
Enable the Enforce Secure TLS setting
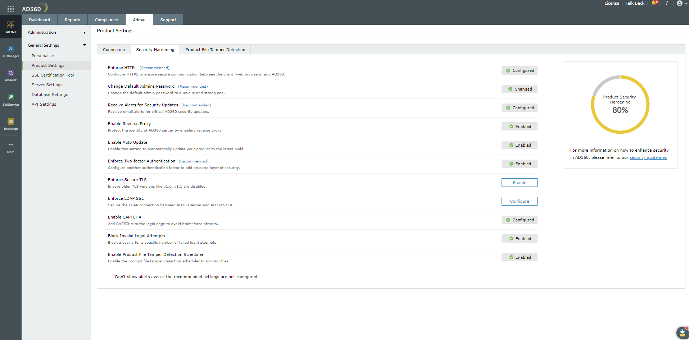(x=519, y=182)
